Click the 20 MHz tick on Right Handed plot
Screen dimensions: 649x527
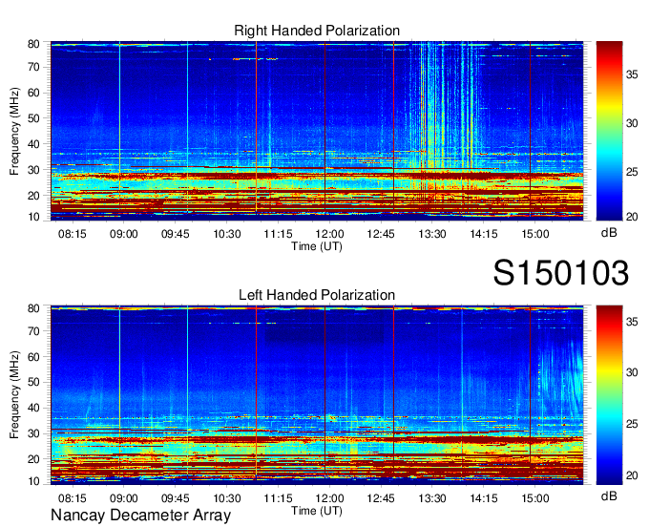tap(33, 196)
